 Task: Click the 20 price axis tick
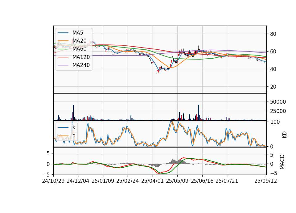[273, 87]
